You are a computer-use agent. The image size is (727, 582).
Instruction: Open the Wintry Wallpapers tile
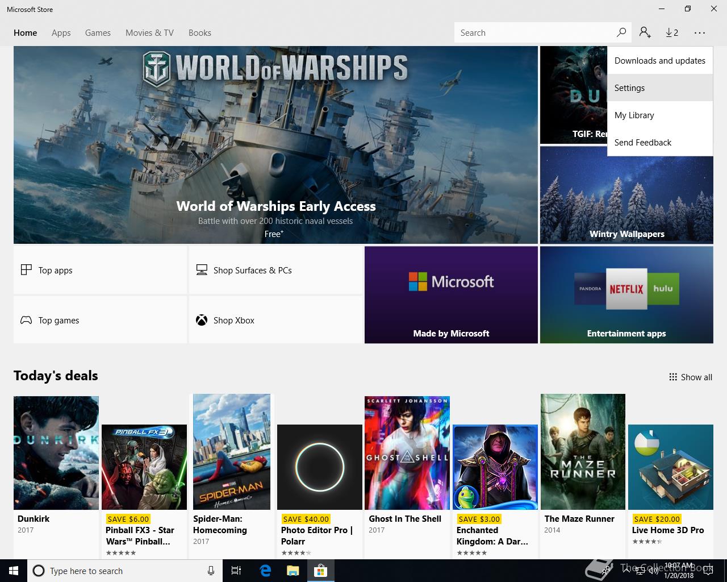(626, 195)
